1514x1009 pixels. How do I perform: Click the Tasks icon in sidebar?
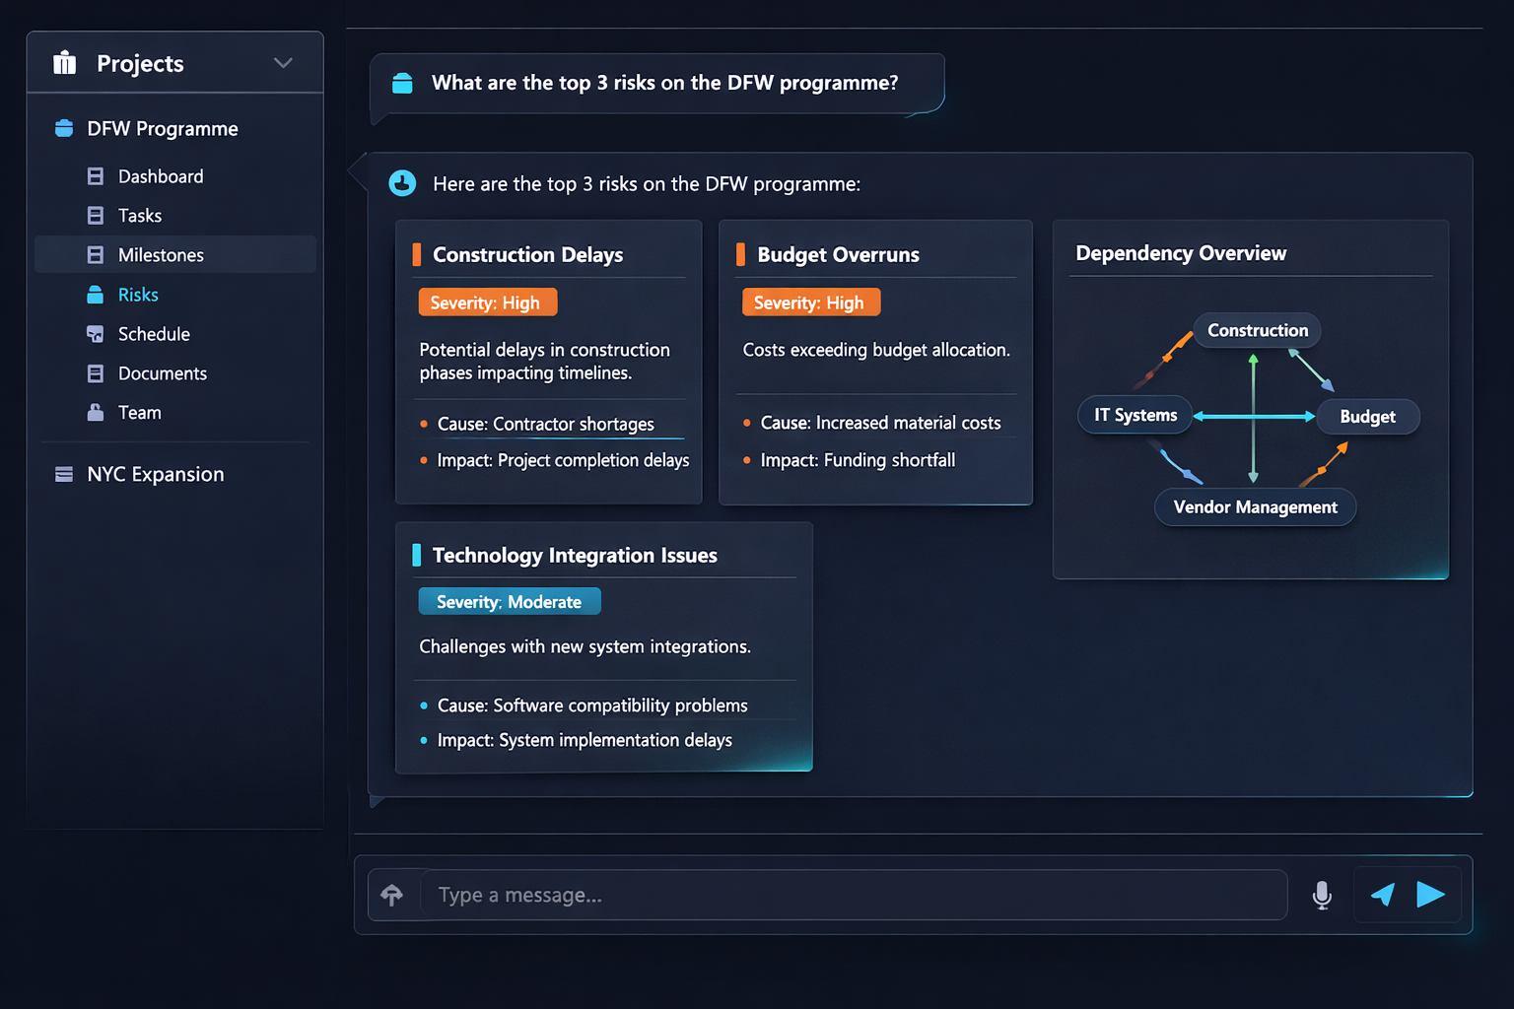coord(96,216)
